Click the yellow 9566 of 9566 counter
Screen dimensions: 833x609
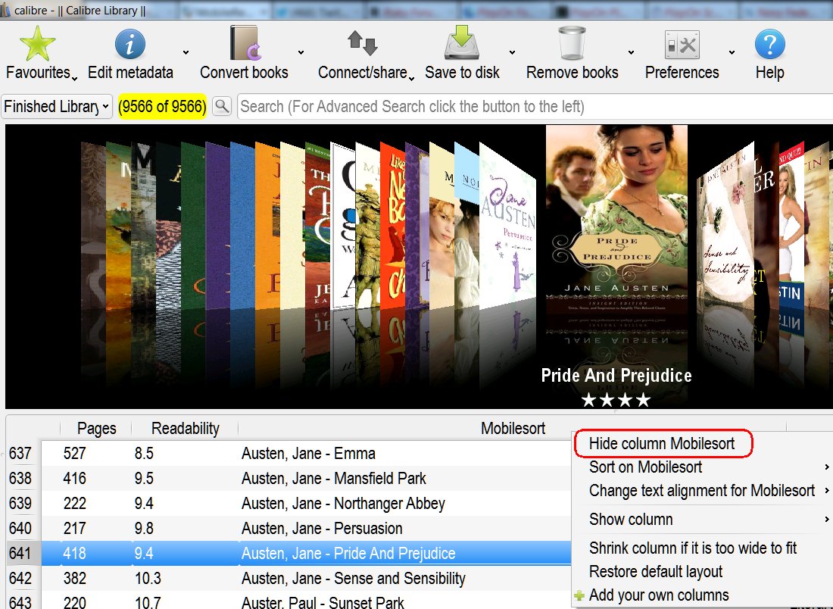pos(162,107)
